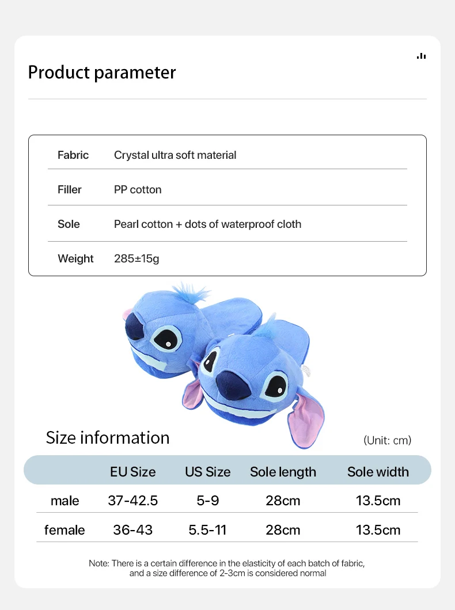Screen dimensions: 455x610
Task: Click the 5.5-11 US size cell
Action: pyautogui.click(x=208, y=529)
